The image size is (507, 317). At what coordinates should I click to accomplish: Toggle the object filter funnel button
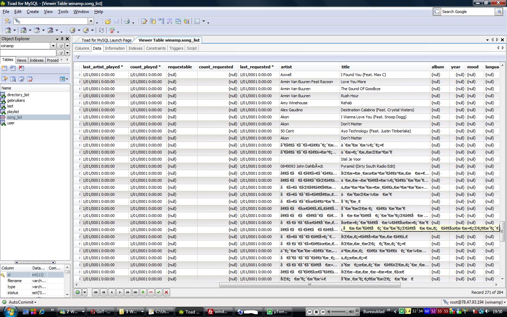tap(61, 53)
